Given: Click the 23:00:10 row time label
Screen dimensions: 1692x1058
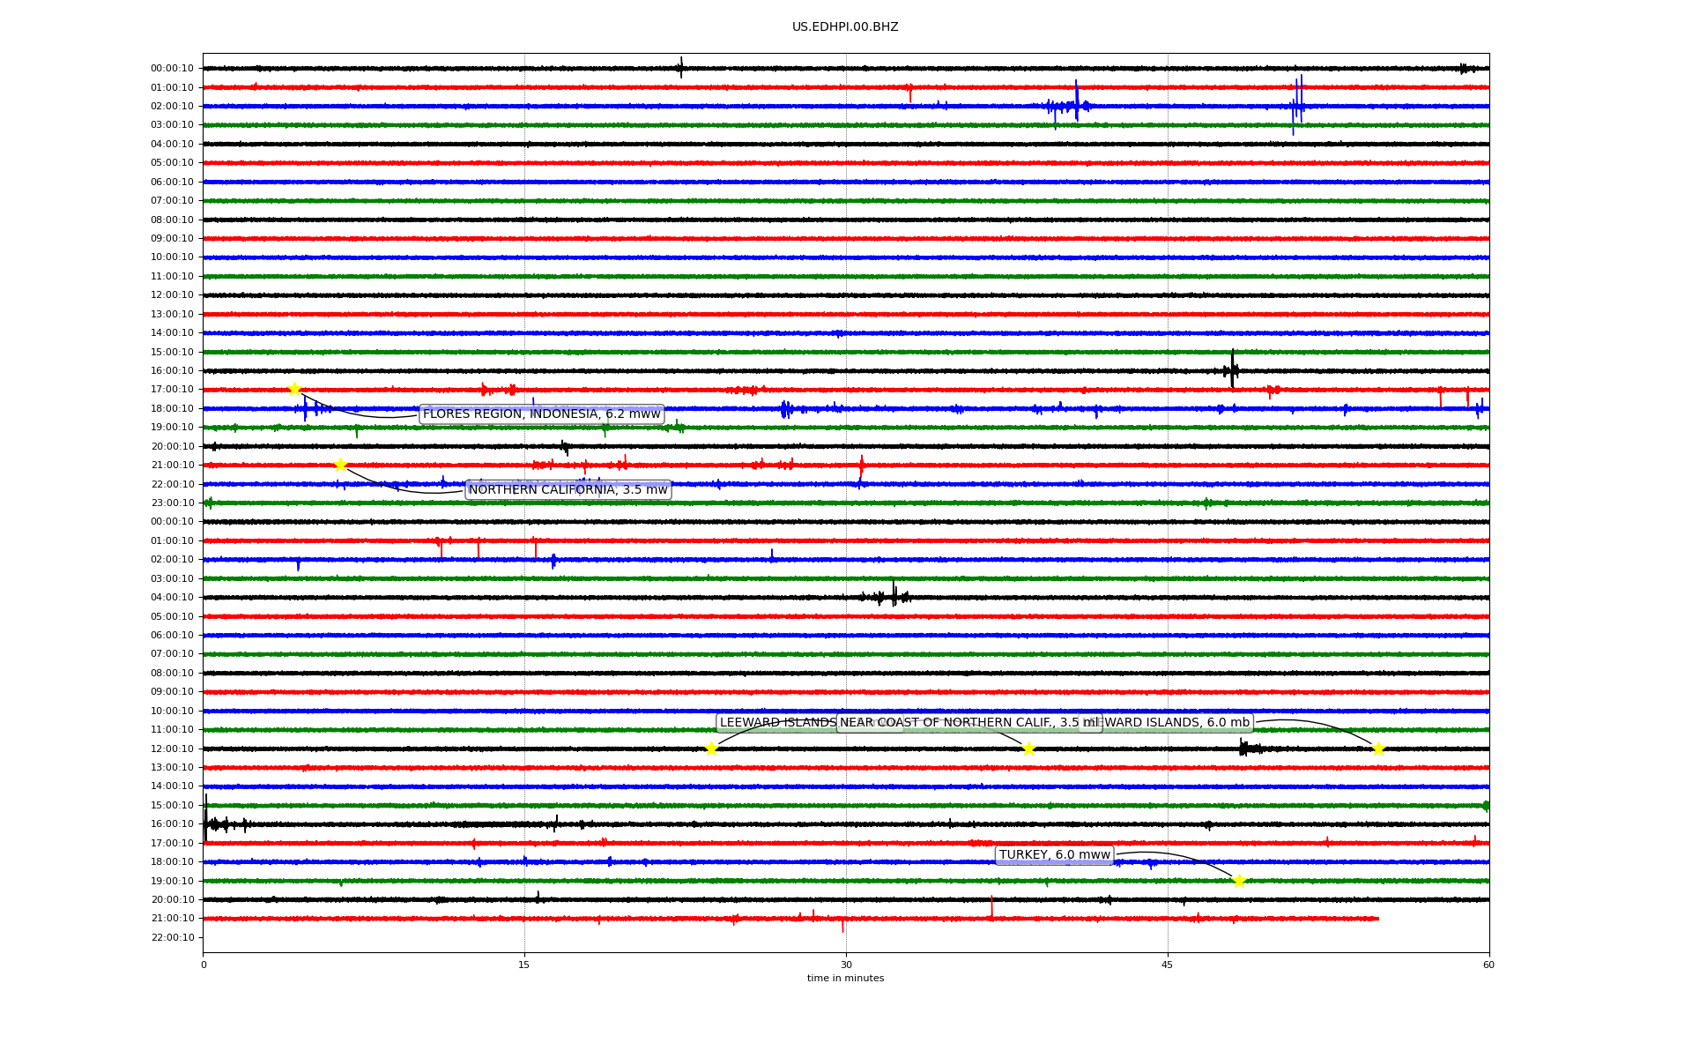Looking at the screenshot, I should coord(172,503).
